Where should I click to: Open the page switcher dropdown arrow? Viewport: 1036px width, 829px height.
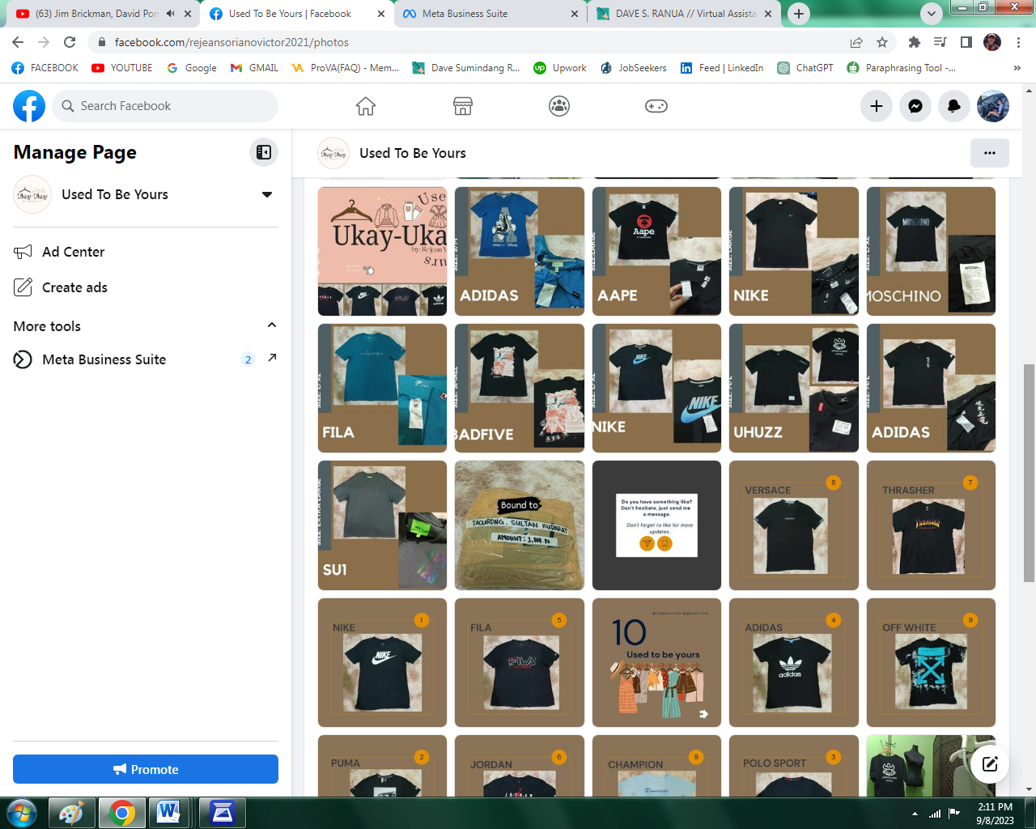(x=267, y=194)
